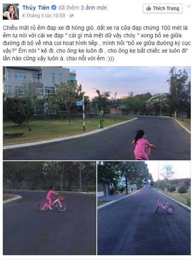Click the thumbs-up icon on Thích Trang

149,8
